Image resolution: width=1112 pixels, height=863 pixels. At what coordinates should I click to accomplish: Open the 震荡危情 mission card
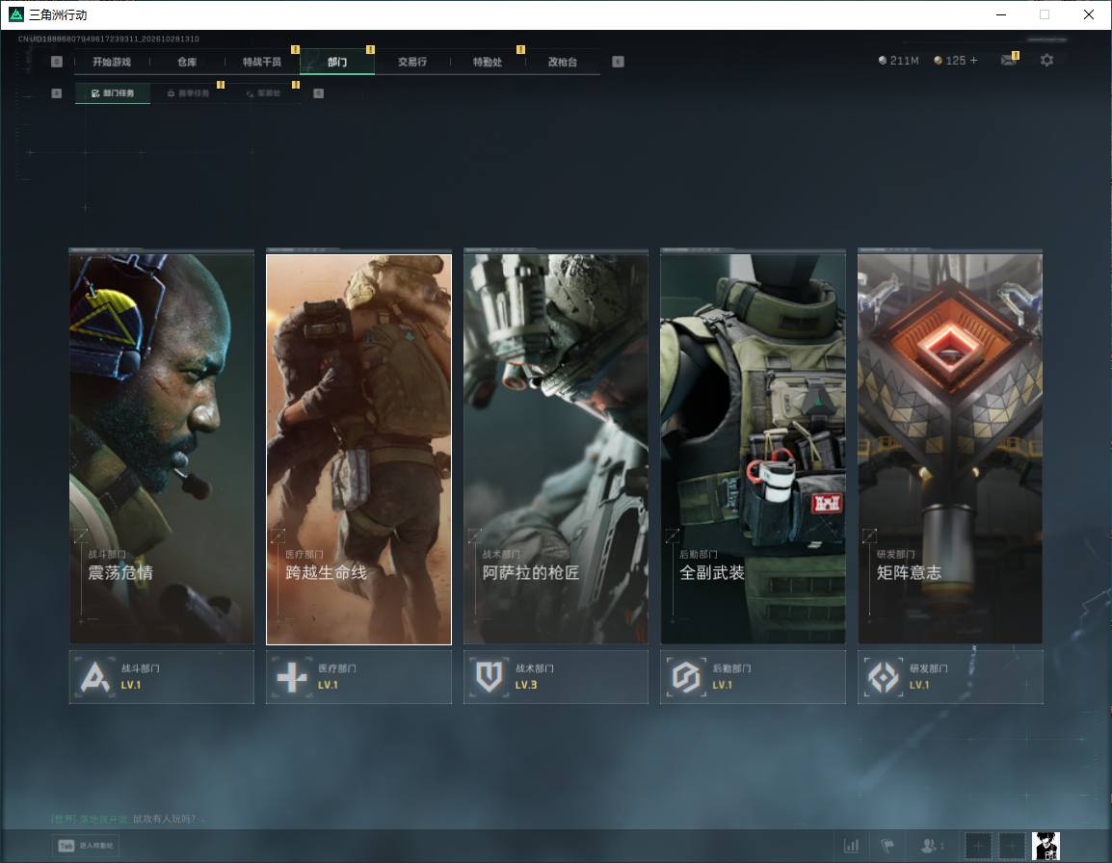click(162, 449)
